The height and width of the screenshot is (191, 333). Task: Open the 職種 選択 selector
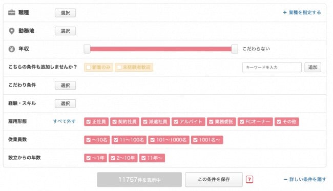65,13
